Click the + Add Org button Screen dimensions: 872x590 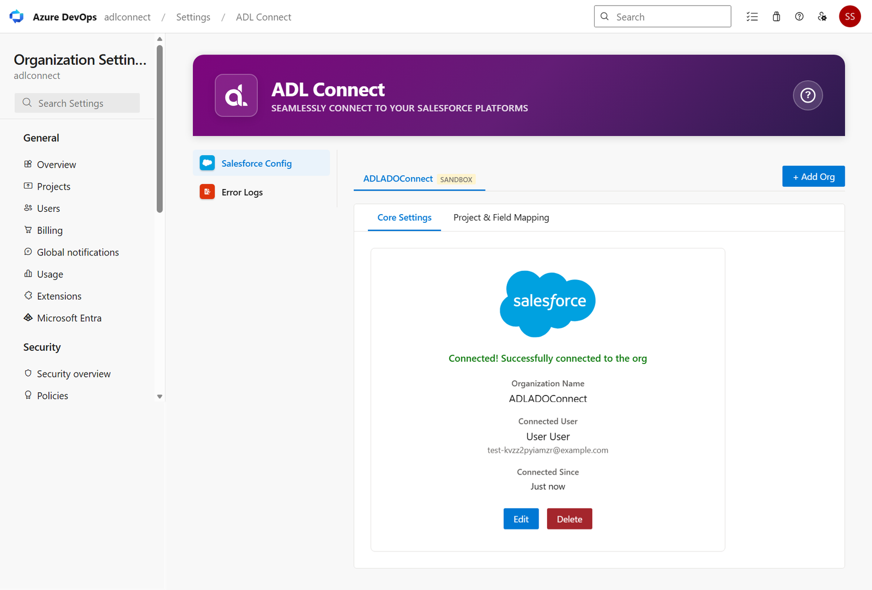[814, 177]
